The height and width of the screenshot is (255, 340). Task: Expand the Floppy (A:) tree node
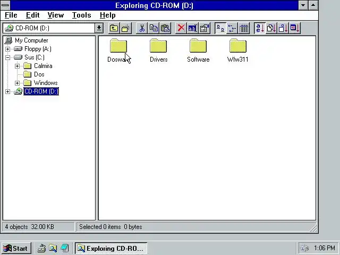[7, 49]
